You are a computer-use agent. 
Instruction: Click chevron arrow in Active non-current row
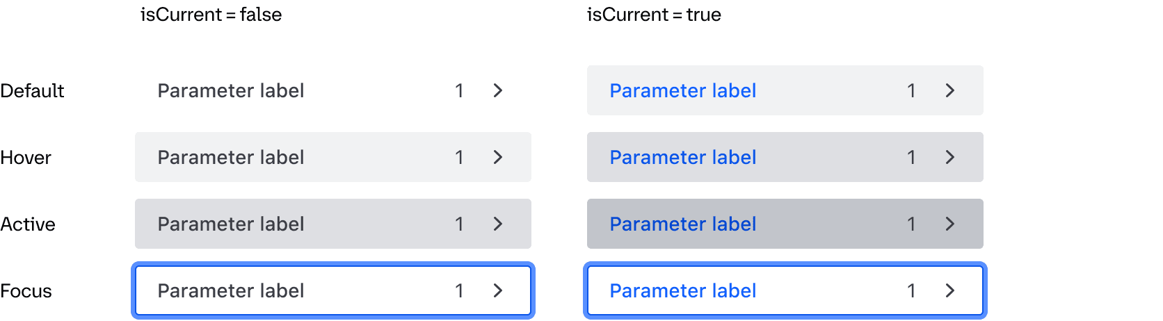[497, 224]
